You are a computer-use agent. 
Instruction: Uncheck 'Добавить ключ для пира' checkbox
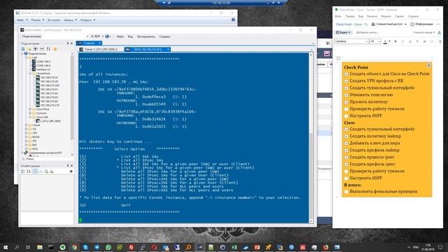pos(346,143)
